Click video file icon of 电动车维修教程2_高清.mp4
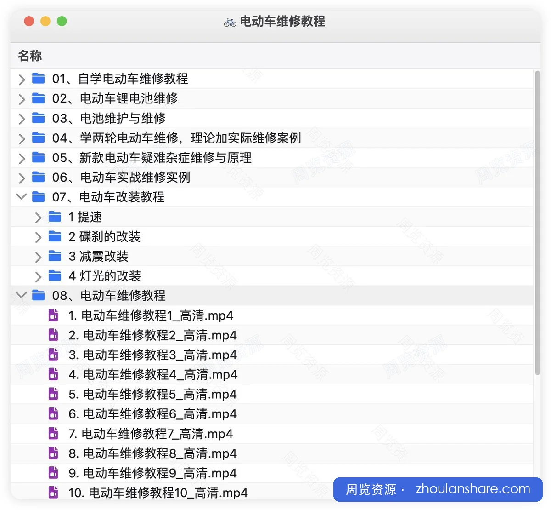Image resolution: width=551 pixels, height=510 pixels. (x=54, y=335)
